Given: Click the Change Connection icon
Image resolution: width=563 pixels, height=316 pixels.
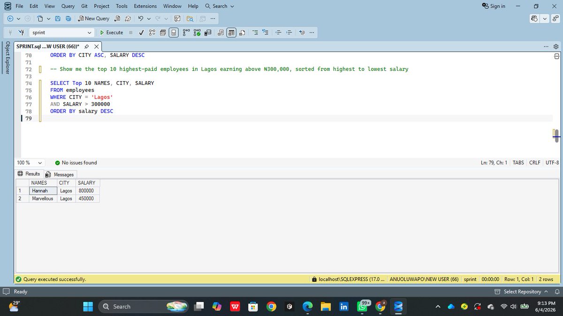Looking at the screenshot, I should [21, 33].
